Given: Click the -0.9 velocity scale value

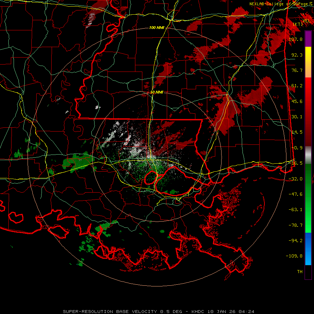Looking at the screenshot, I should (x=297, y=148).
